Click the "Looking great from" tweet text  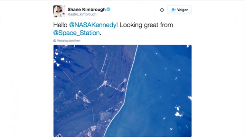[146, 25]
